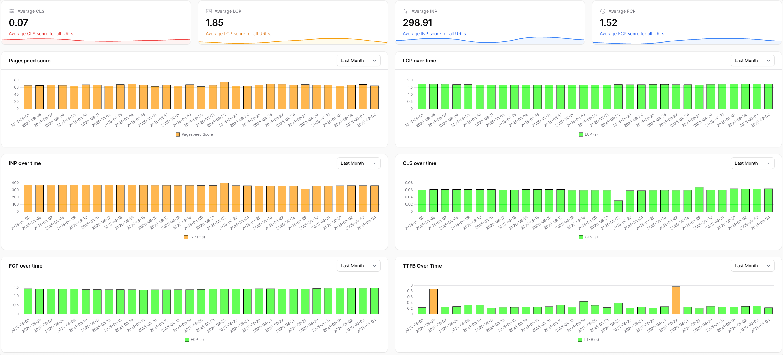Toggle Pagespeed Score legend series

coord(194,134)
